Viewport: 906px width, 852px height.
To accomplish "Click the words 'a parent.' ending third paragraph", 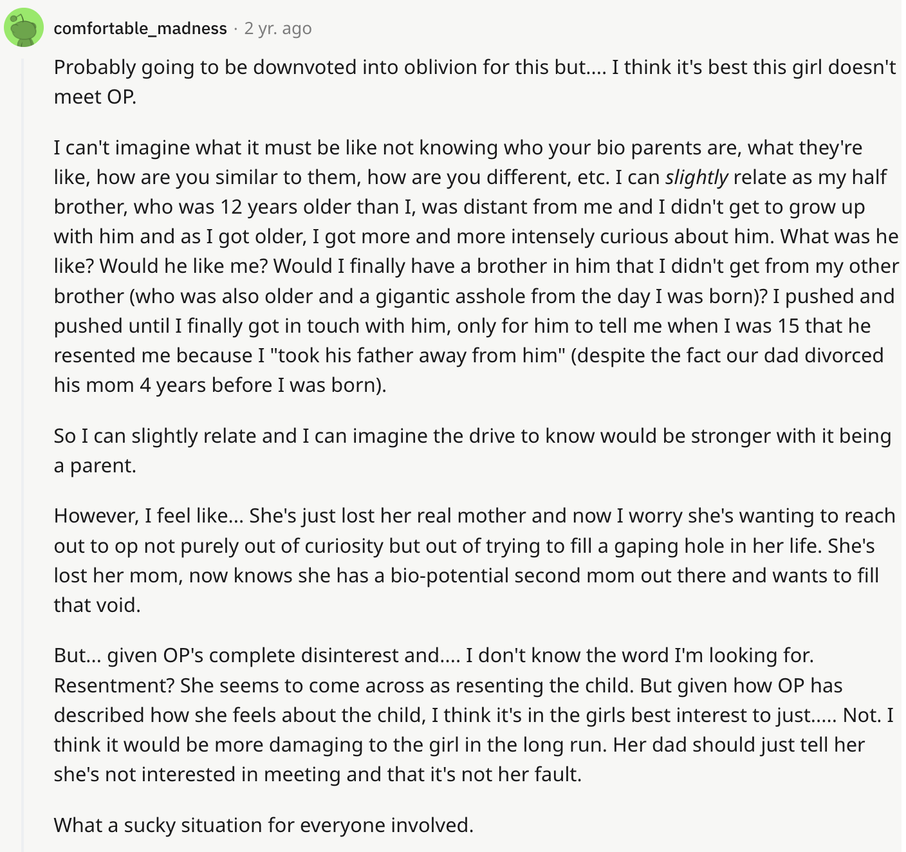I will pos(95,465).
